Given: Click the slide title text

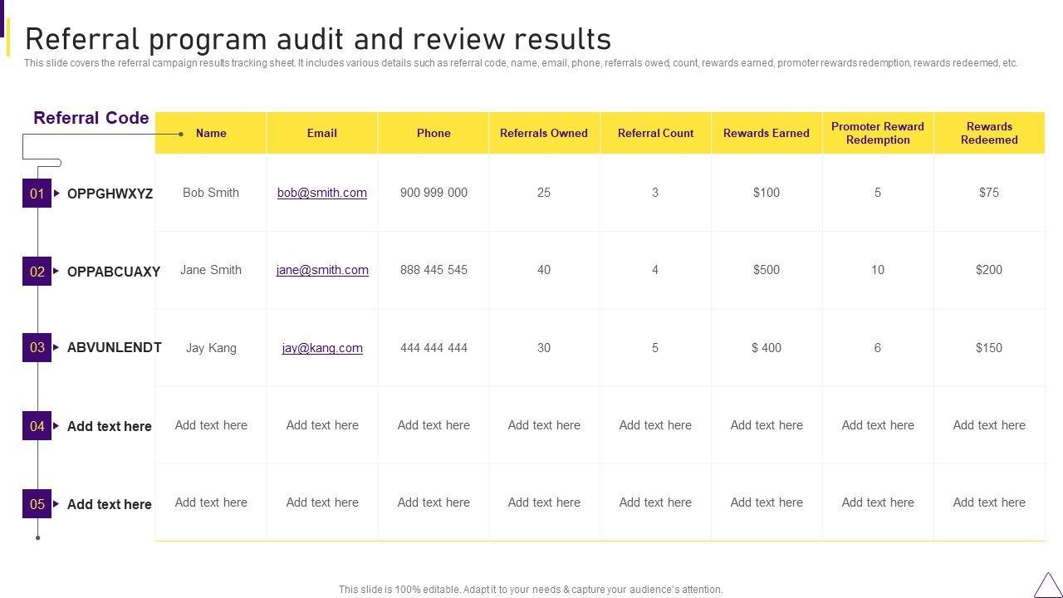Looking at the screenshot, I should [x=318, y=39].
